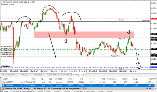Click the #50608194 sell 0.14 order line label
Viewport: 157px width, 92px height.
(x=8, y=46)
